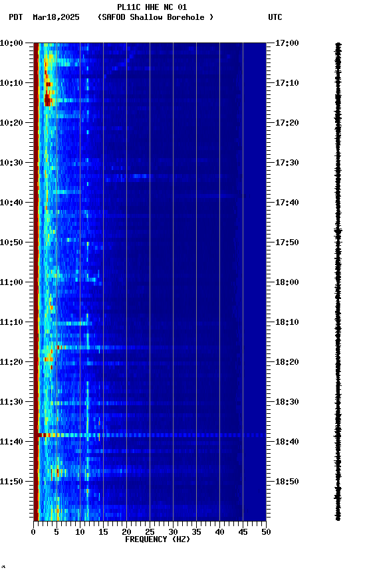Click the date Mar18,2025
The image size is (367, 574).
coord(56,17)
